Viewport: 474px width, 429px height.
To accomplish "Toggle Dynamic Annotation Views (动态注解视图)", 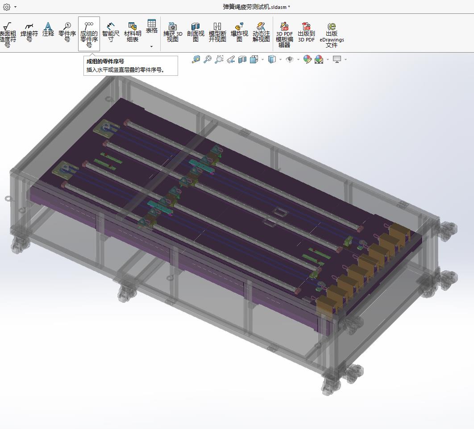I will [261, 32].
